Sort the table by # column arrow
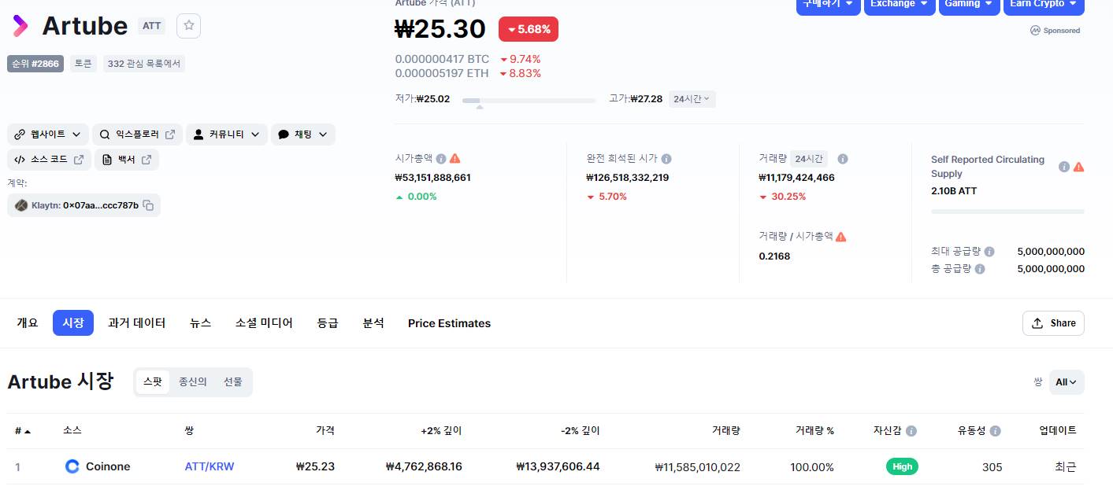 [28, 431]
